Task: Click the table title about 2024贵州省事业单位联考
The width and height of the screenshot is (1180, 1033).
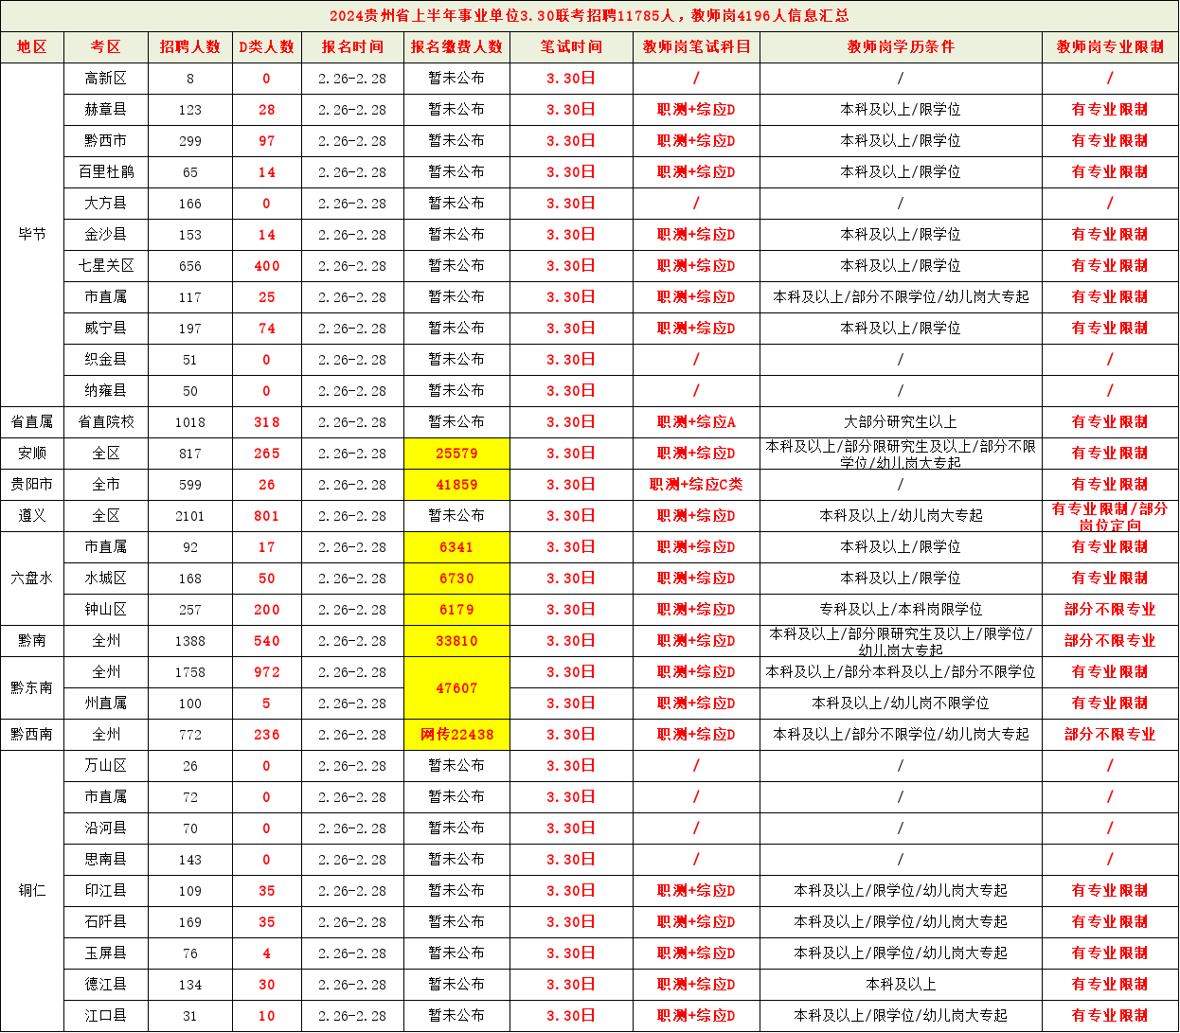Action: [x=589, y=16]
